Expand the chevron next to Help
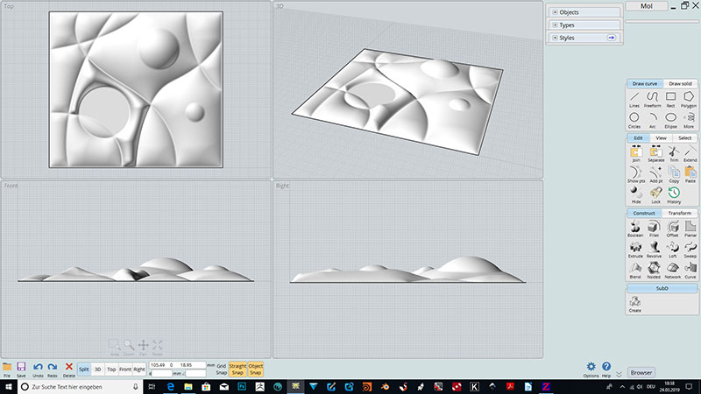This screenshot has width=701, height=394. [620, 374]
